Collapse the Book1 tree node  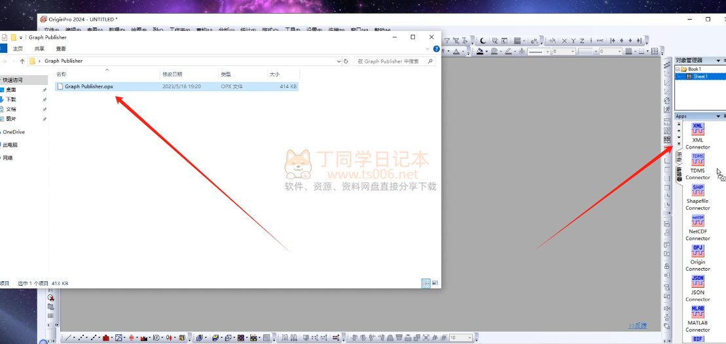[x=678, y=69]
